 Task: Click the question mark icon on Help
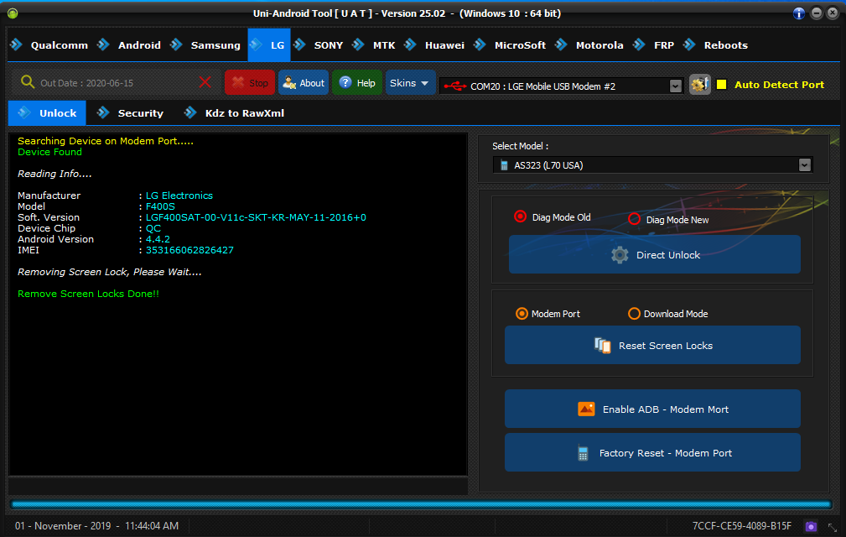(345, 82)
